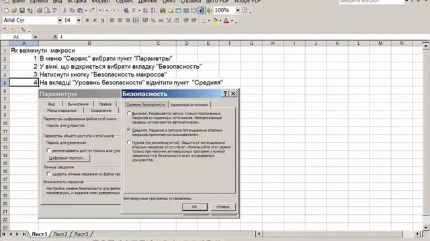
Task: Print the sheet using the printer icon
Action: click(39, 11)
